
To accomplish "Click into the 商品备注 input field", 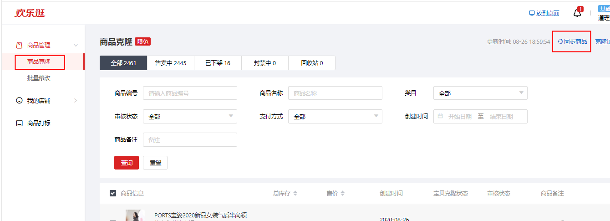I will click(190, 140).
